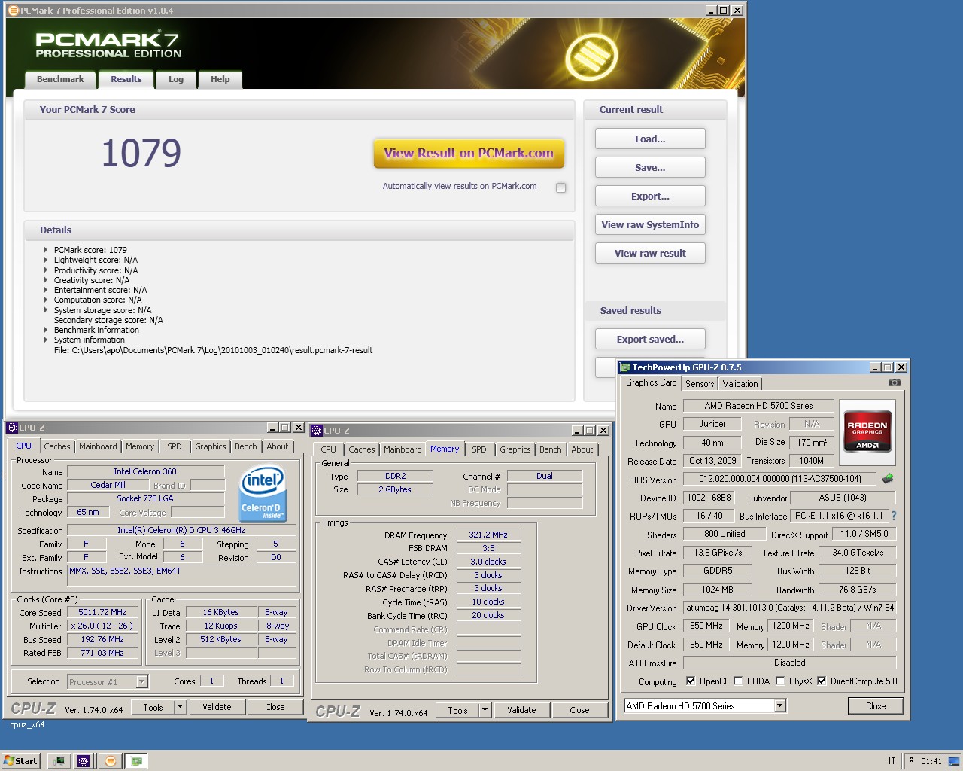Toggle the DirectCompute 5.0 checkbox
The image size is (963, 771).
click(x=822, y=681)
